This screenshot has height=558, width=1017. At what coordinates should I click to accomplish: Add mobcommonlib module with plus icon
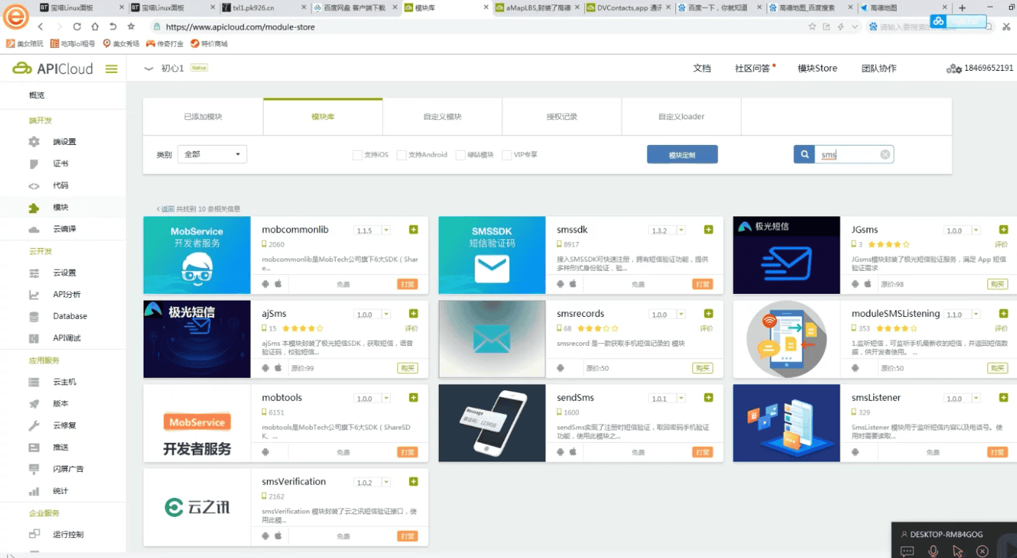pos(413,230)
